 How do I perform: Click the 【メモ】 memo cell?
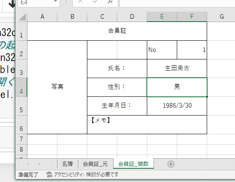(x=147, y=125)
